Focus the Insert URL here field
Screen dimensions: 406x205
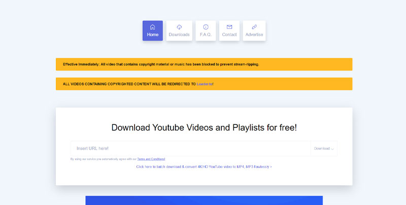coord(190,148)
